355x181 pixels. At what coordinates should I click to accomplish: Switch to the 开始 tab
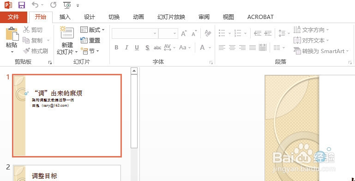[41, 17]
